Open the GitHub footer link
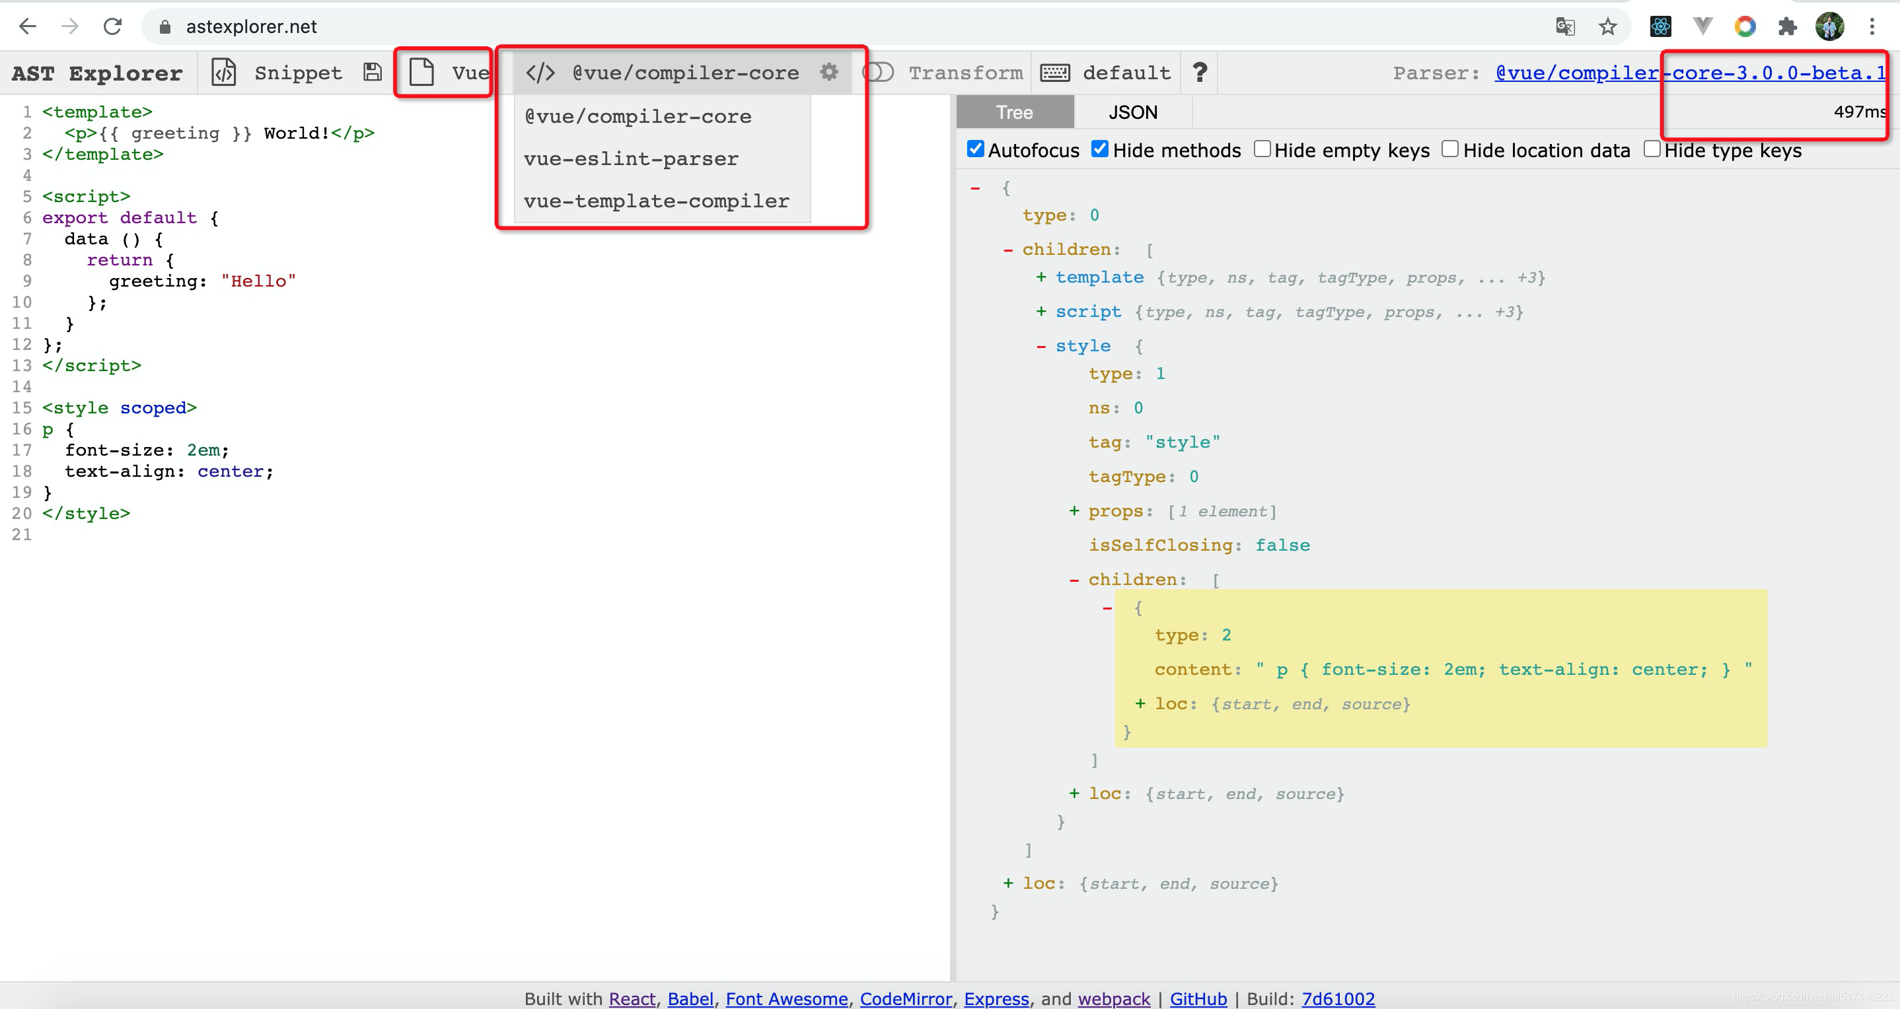Image resolution: width=1900 pixels, height=1009 pixels. [1198, 998]
